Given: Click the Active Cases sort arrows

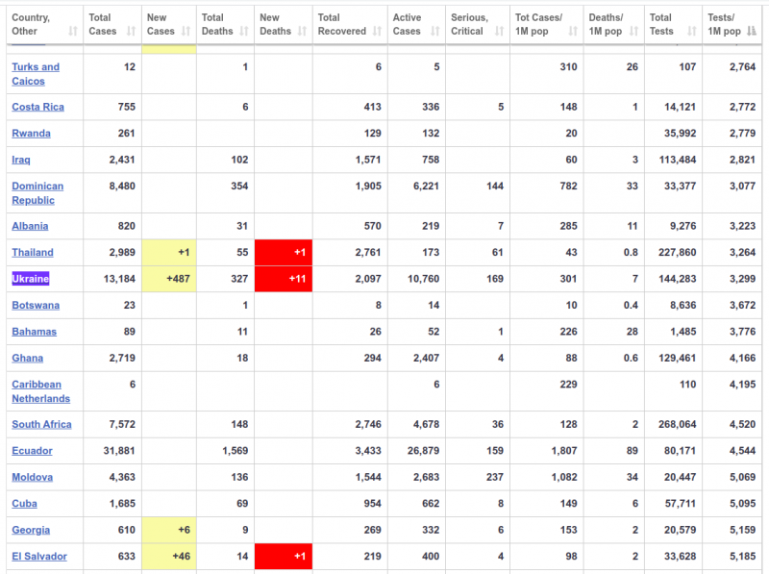Looking at the screenshot, I should click(x=434, y=32).
